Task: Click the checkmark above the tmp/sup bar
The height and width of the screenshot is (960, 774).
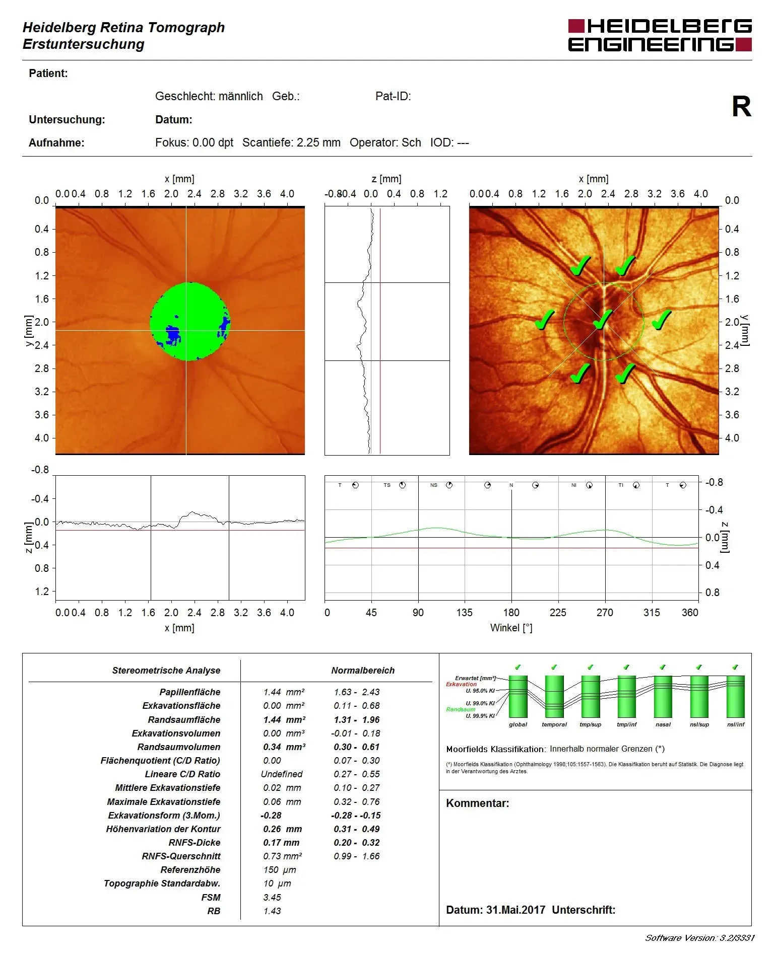Action: [590, 667]
